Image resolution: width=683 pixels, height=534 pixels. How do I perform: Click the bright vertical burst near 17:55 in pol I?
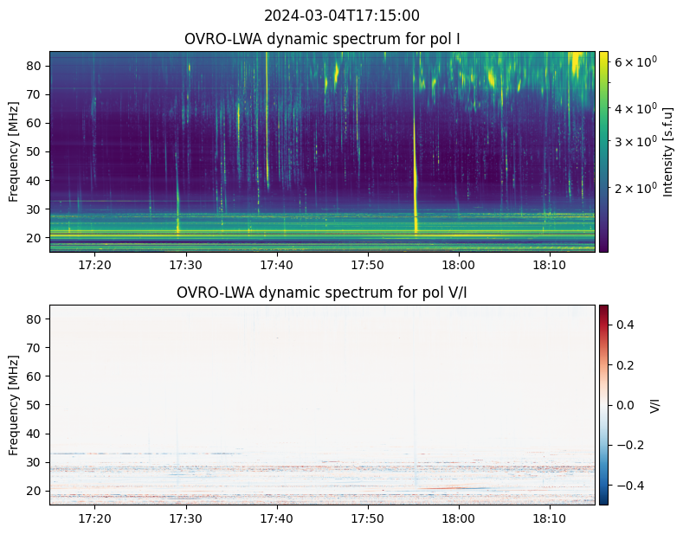pos(416,173)
